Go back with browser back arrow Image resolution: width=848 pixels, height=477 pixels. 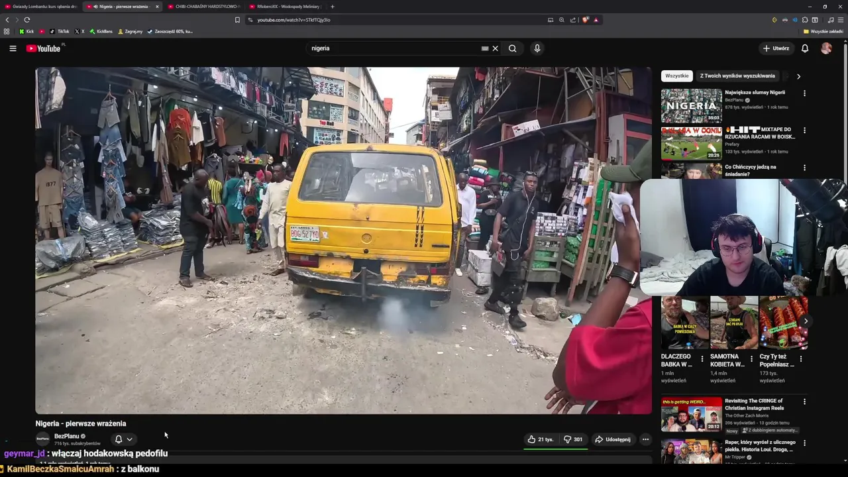(x=7, y=20)
